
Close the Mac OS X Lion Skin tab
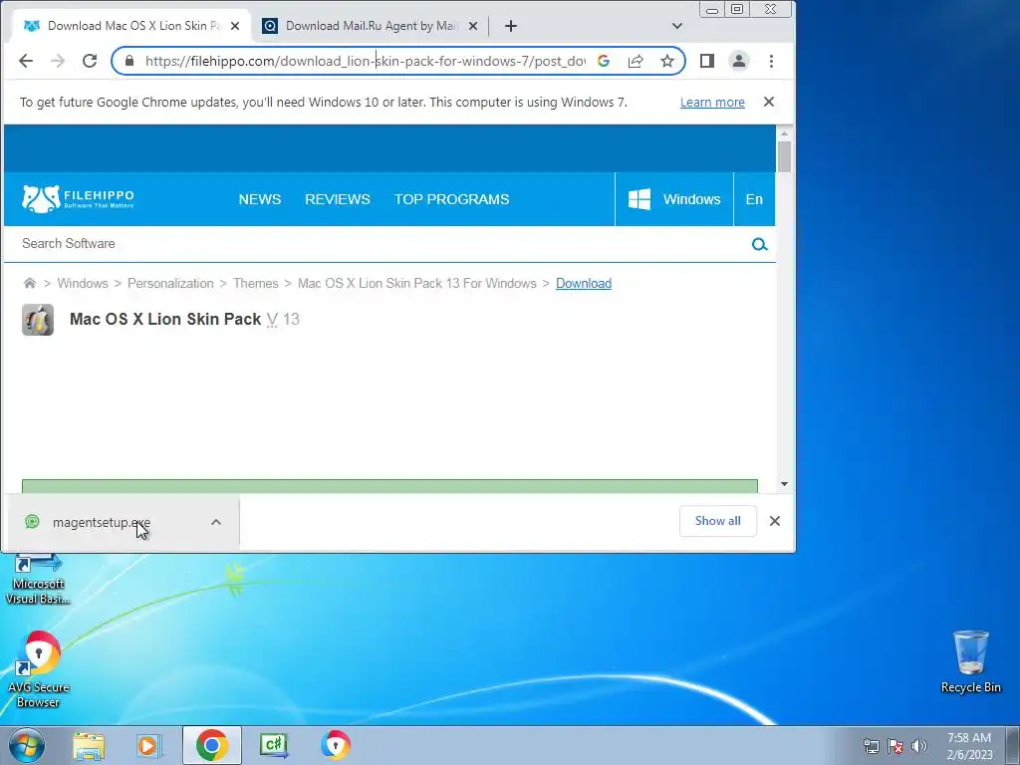[x=235, y=26]
